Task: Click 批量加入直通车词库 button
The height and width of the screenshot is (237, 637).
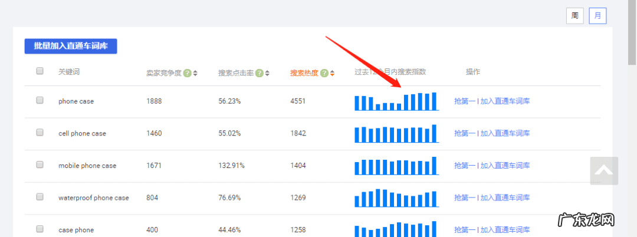Action: [71, 46]
